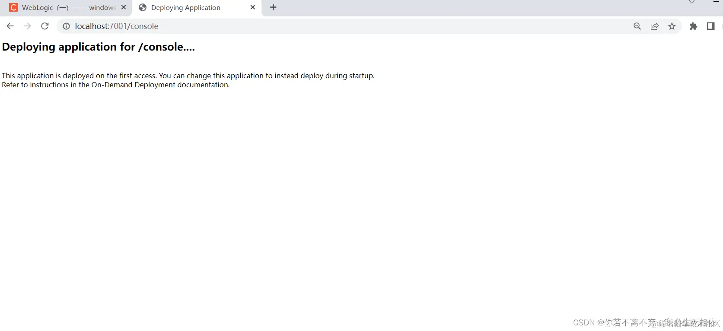723x331 pixels.
Task: Open the zoom level magnifier
Action: click(637, 26)
